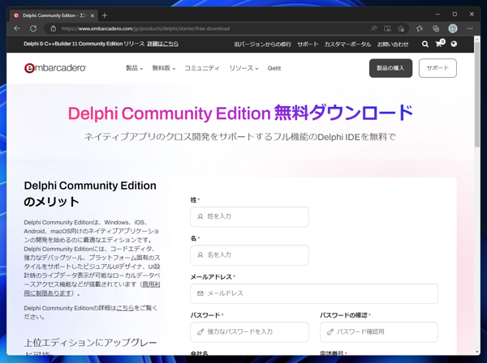Go back with the browser back arrow
The image size is (487, 363).
pos(17,28)
